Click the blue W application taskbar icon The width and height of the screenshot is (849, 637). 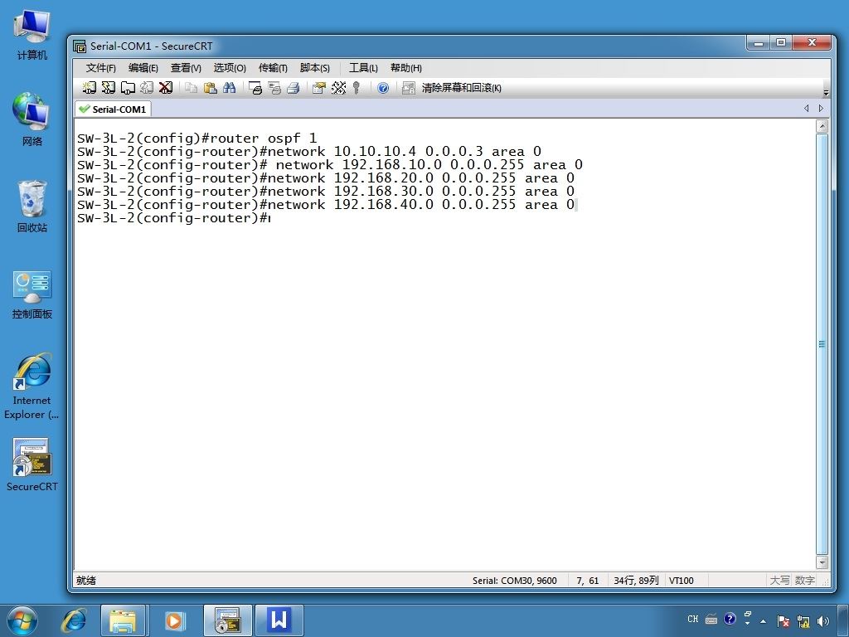[x=279, y=620]
